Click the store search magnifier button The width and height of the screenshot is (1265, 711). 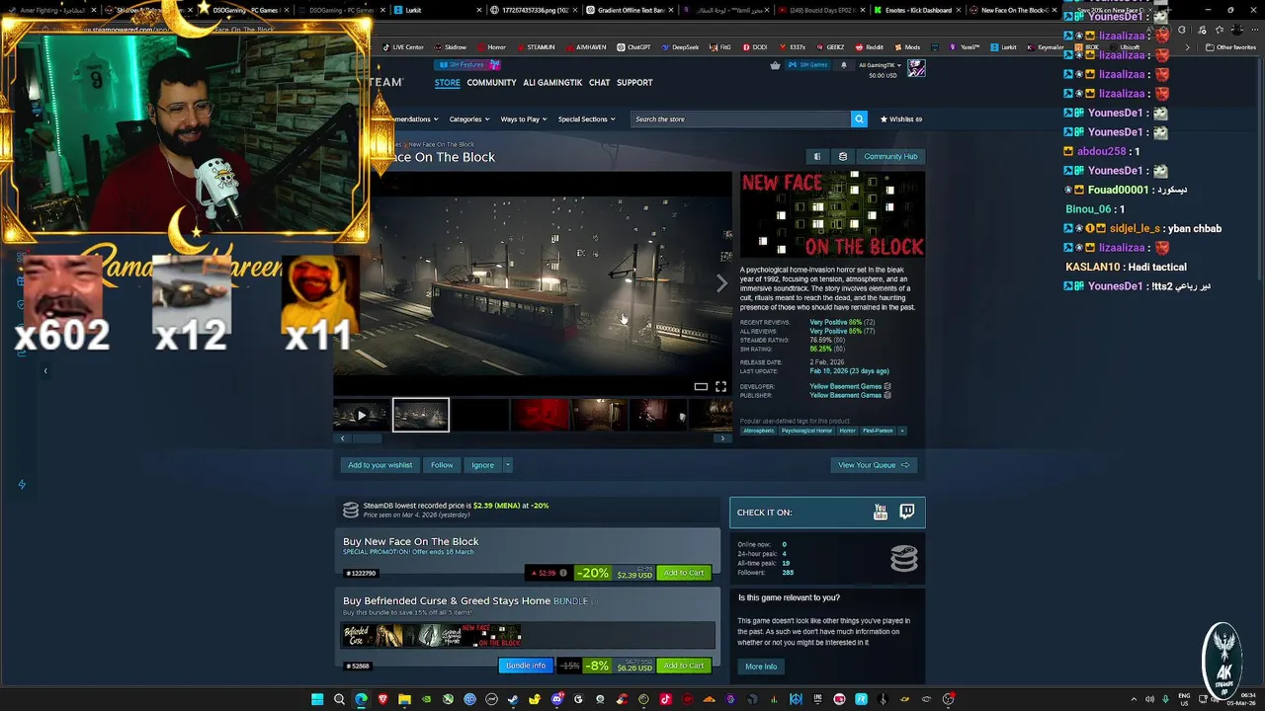859,118
